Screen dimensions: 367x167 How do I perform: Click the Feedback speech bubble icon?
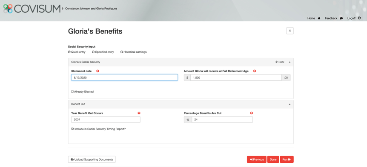pyautogui.click(x=341, y=18)
